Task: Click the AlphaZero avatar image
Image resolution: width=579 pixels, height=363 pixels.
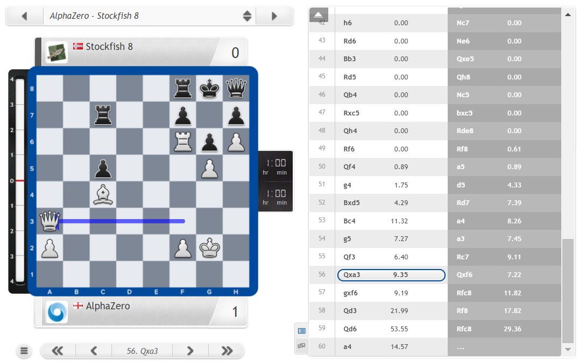Action: click(x=57, y=312)
